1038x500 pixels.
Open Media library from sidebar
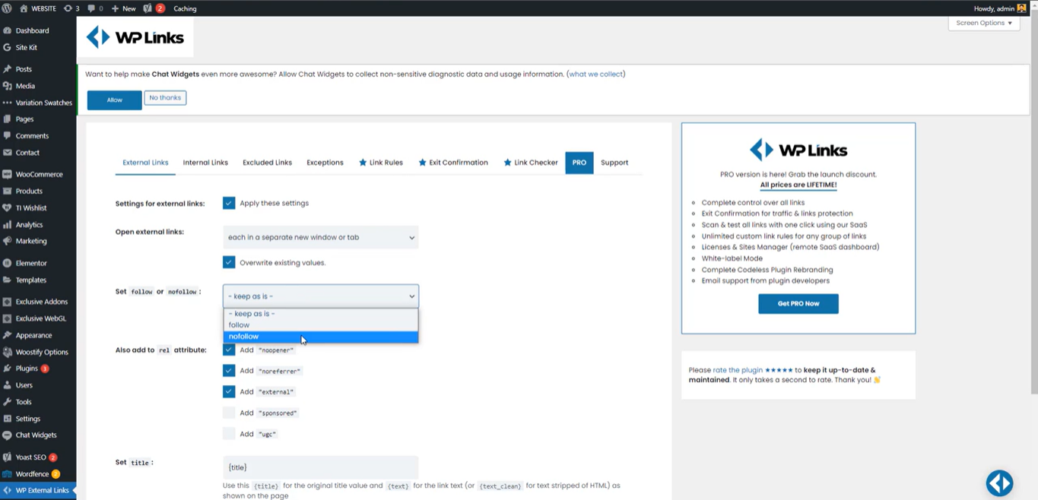(x=25, y=86)
